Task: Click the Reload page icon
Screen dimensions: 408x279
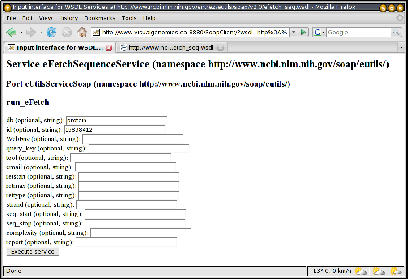Action: (x=51, y=32)
